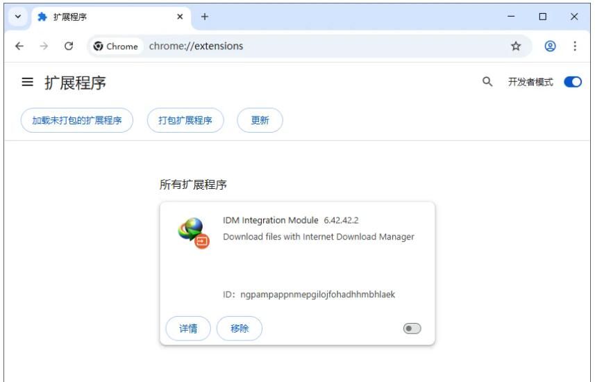Click 打包扩展程序 button
Screen dimensions: 595x382
185,120
